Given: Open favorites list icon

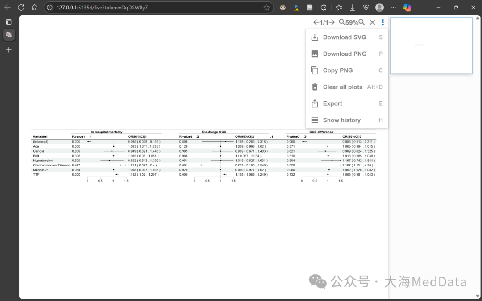Looking at the screenshot, I should click(339, 8).
